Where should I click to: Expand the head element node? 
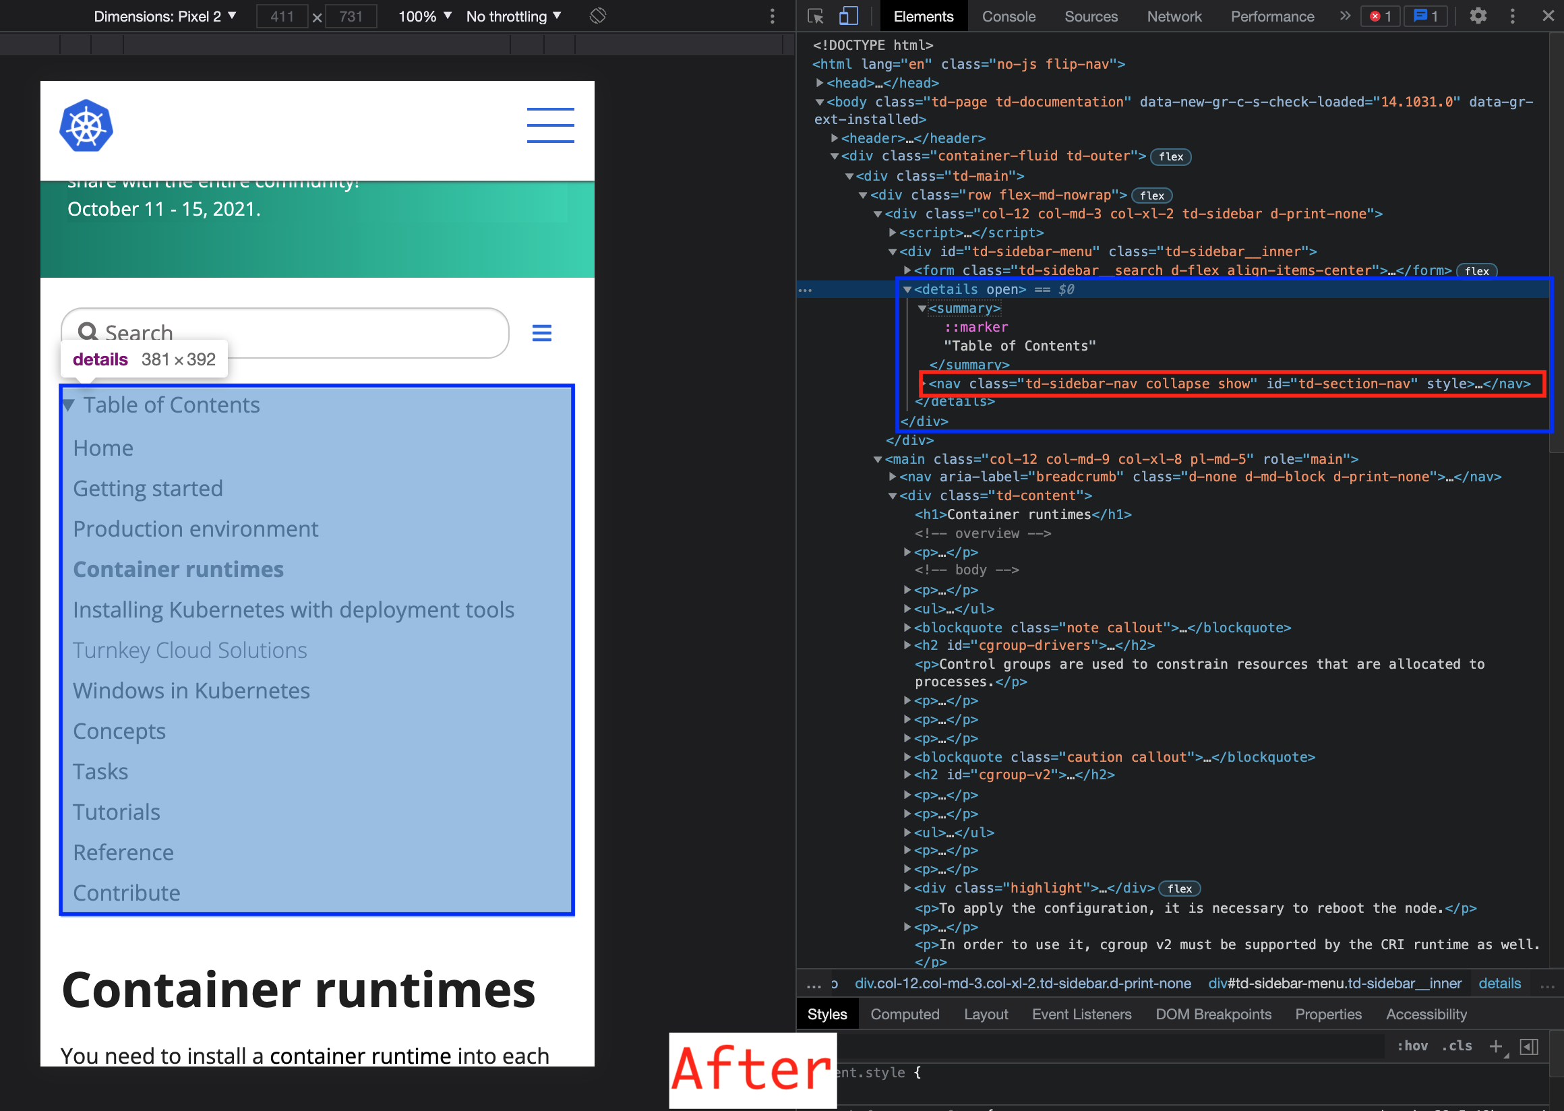(x=820, y=83)
